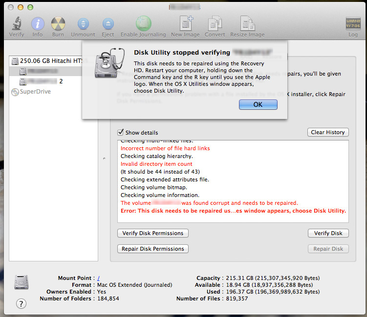Open the Log toolbar icon

click(x=353, y=23)
